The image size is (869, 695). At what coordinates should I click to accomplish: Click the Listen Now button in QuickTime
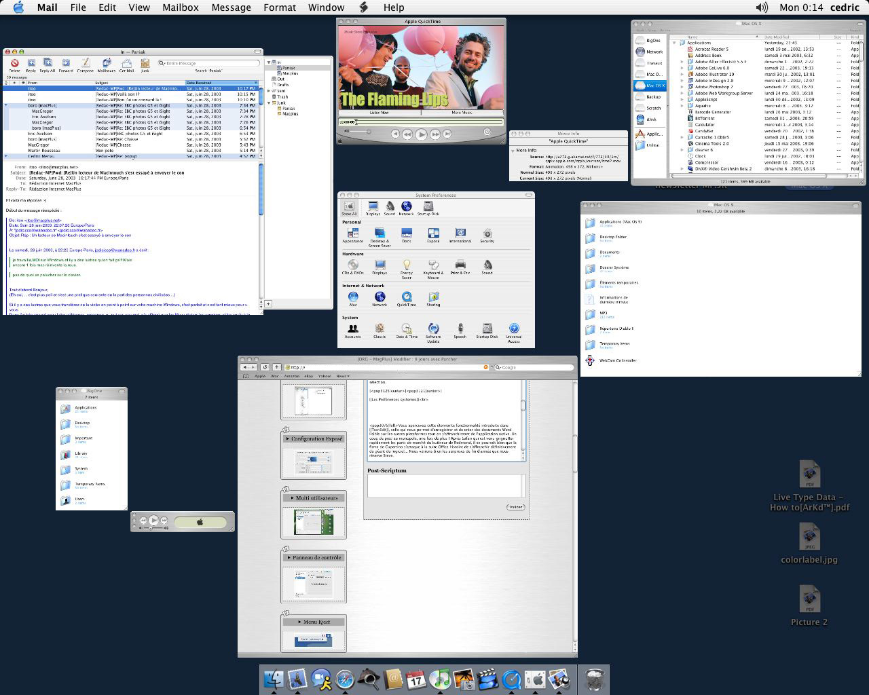coord(380,113)
